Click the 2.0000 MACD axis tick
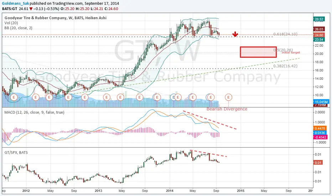The height and width of the screenshot is (196, 332). pos(320,112)
